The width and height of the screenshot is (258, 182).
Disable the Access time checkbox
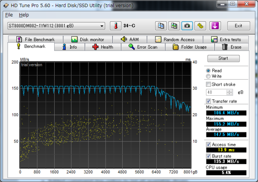pyautogui.click(x=208, y=144)
